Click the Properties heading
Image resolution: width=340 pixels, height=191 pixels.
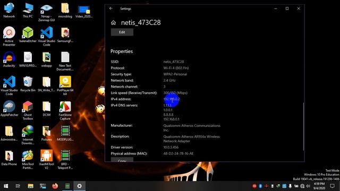(122, 51)
